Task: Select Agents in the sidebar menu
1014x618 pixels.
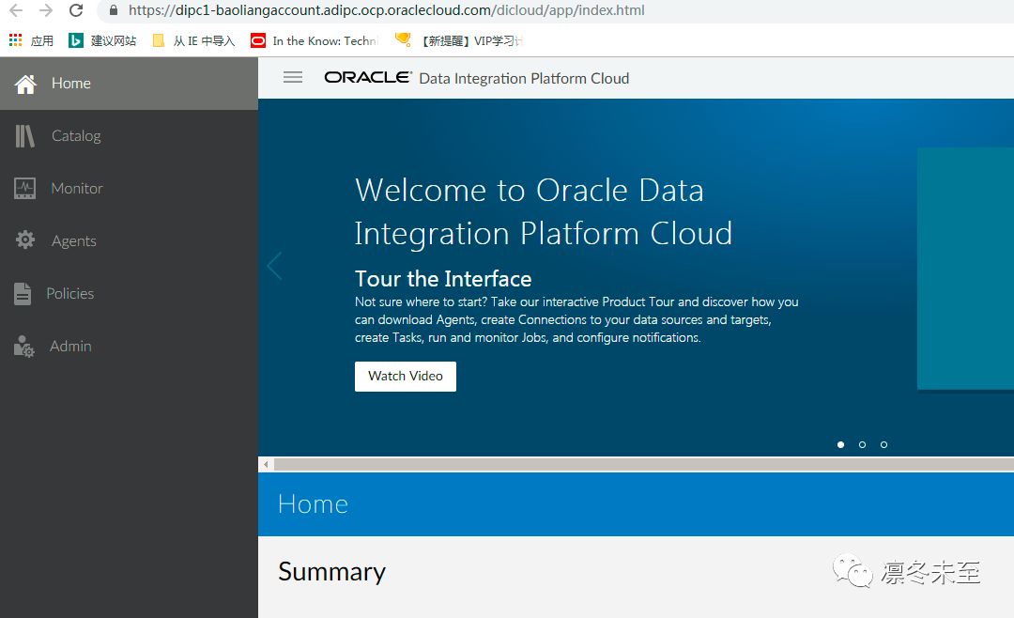Action: pos(130,240)
